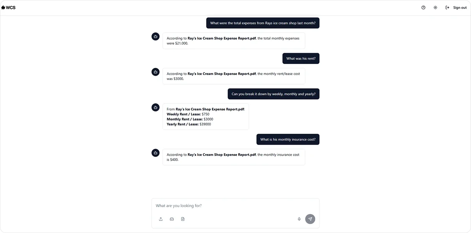Select the 'What was his rent?' message

tap(301, 58)
